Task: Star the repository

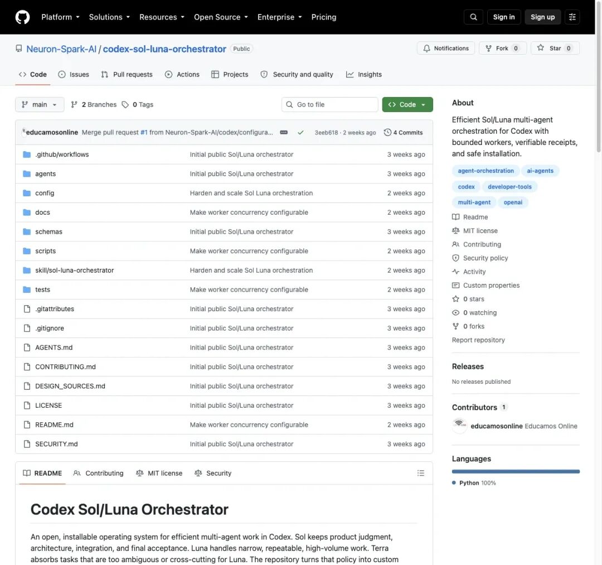Action: 555,48
